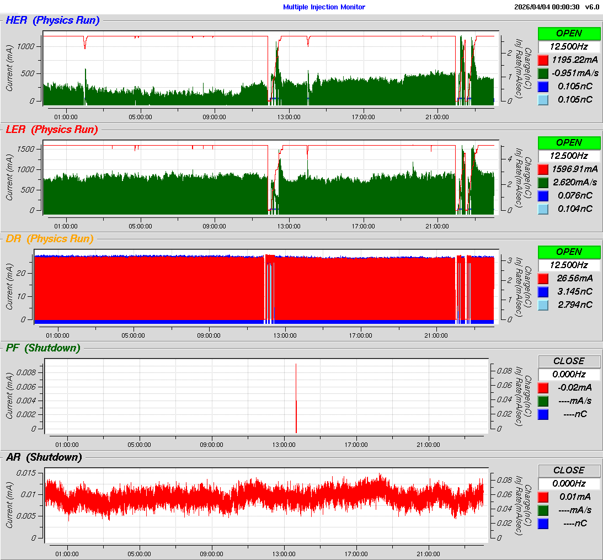Click the HER light blue charge swatch
This screenshot has height=560, width=603.
click(543, 99)
